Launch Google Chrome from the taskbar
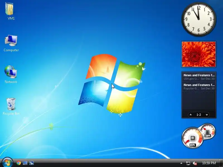Image resolution: width=223 pixels, height=167 pixels. point(19,163)
